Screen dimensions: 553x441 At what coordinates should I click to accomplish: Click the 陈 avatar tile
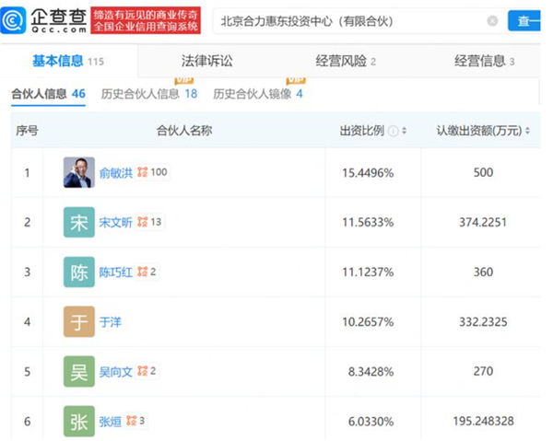pyautogui.click(x=79, y=272)
